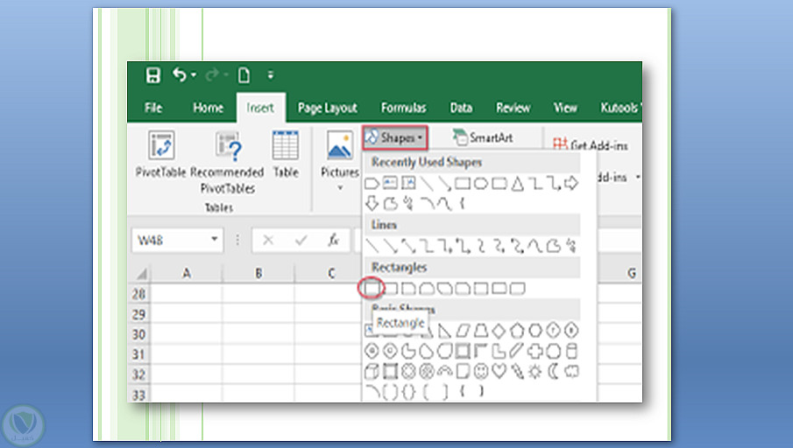Viewport: 793px width, 448px height.
Task: Click the Insert Function fx icon
Action: [333, 240]
